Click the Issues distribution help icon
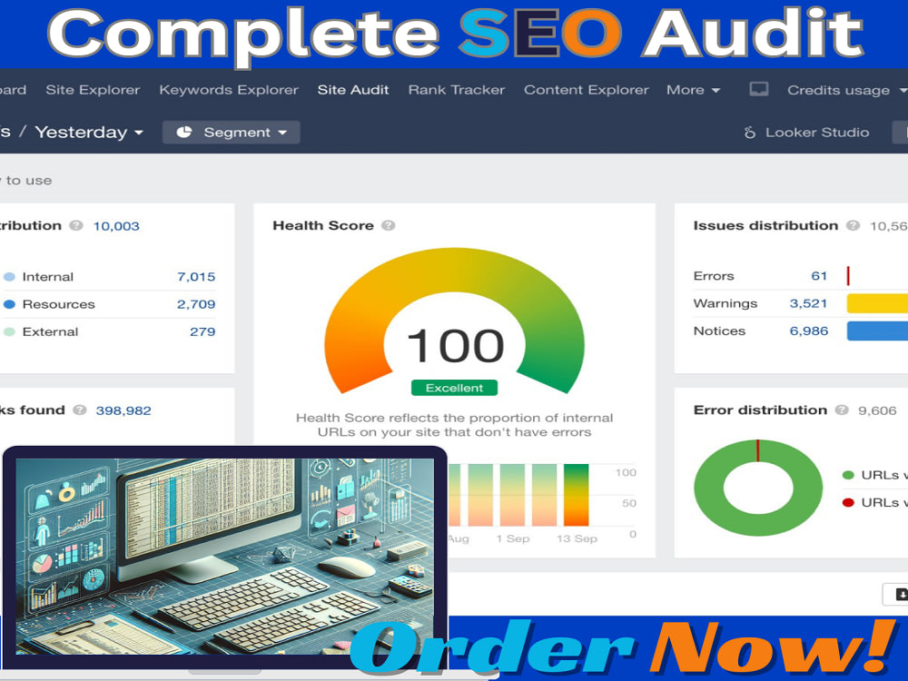The height and width of the screenshot is (681, 908). (853, 225)
